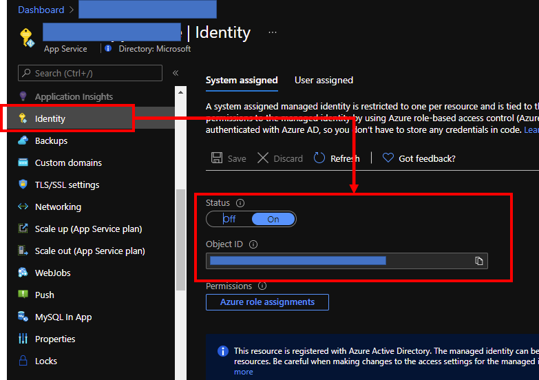Screen dimensions: 539x380
Task: Click the sidebar scroll up arrow
Action: (x=180, y=92)
